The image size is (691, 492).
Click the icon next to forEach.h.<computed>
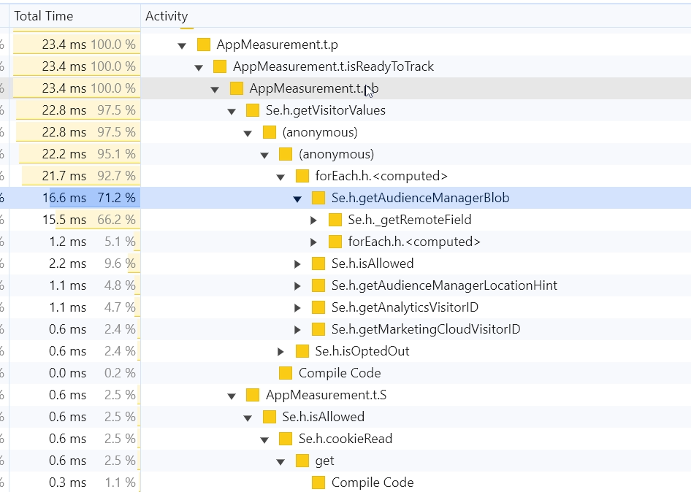click(303, 176)
